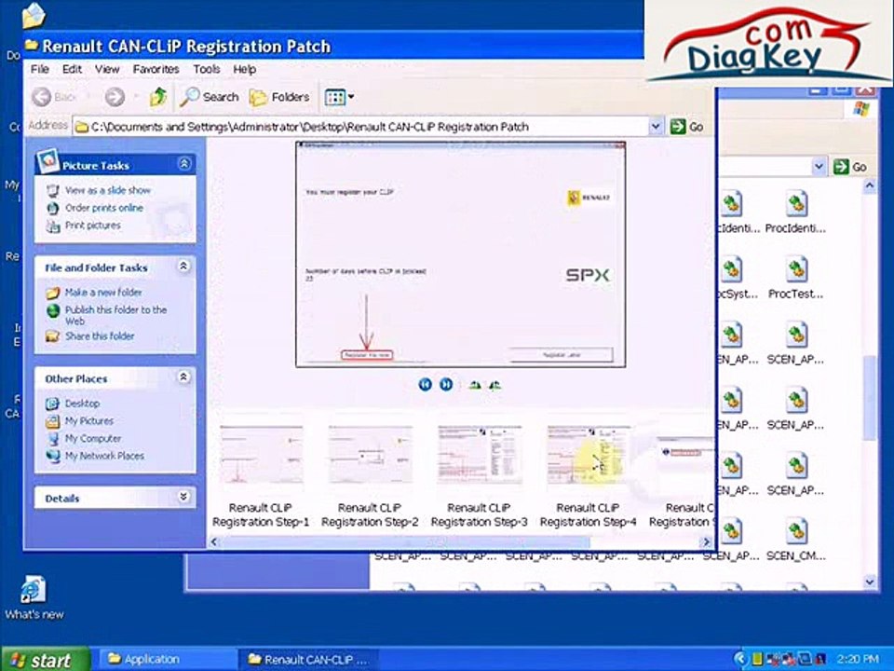This screenshot has height=671, width=894.
Task: Click View as a slide show
Action: pos(108,190)
